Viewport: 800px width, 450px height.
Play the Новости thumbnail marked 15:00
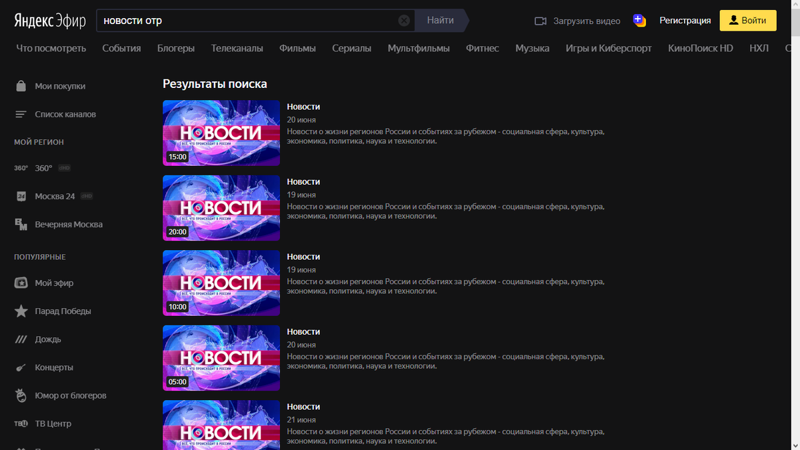click(221, 133)
